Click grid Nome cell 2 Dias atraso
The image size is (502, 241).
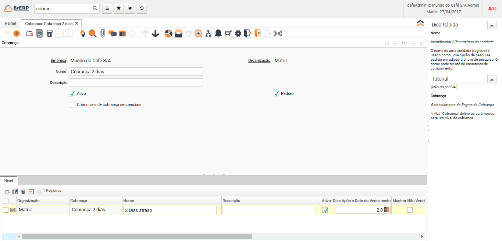click(x=170, y=210)
